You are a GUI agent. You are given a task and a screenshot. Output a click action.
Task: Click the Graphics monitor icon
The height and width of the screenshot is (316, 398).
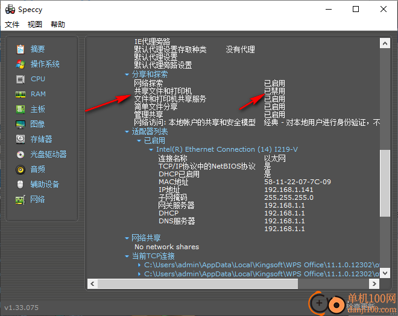[x=21, y=125]
